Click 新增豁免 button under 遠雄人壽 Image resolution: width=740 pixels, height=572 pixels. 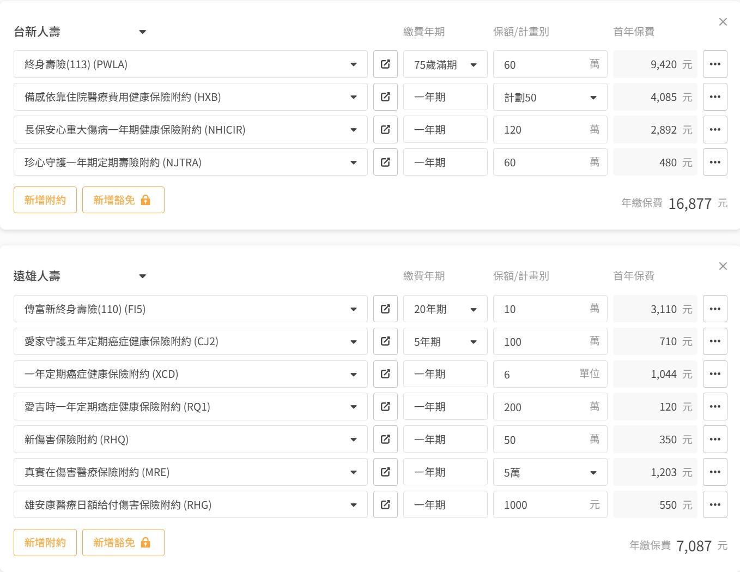pyautogui.click(x=123, y=543)
